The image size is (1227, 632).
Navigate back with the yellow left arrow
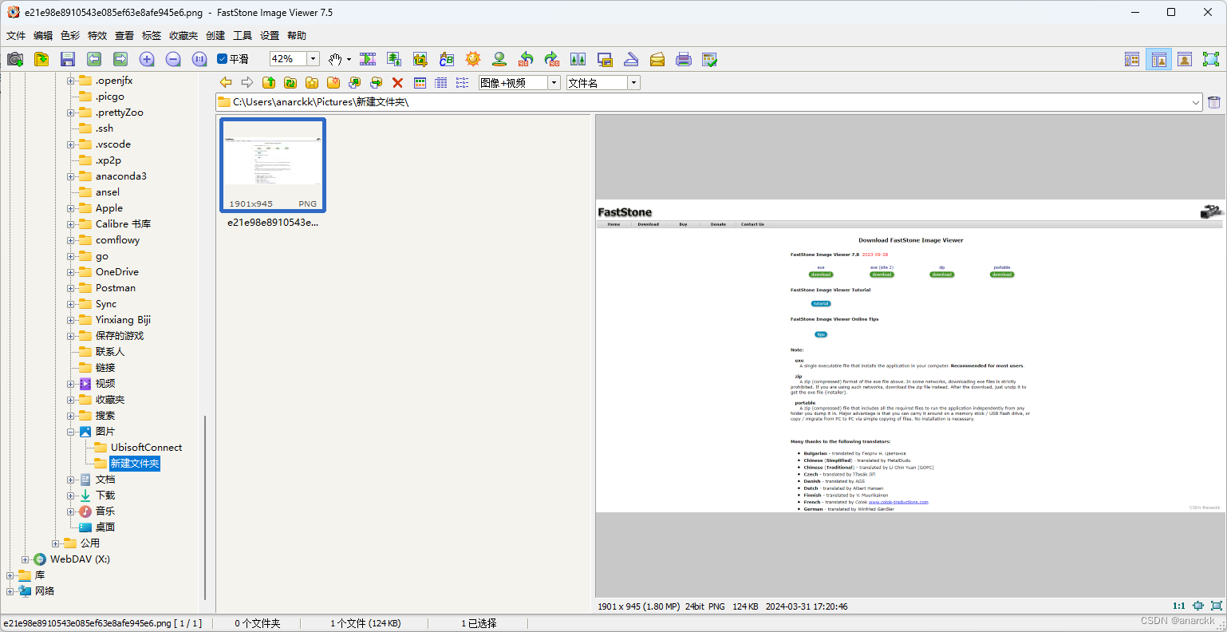(226, 83)
